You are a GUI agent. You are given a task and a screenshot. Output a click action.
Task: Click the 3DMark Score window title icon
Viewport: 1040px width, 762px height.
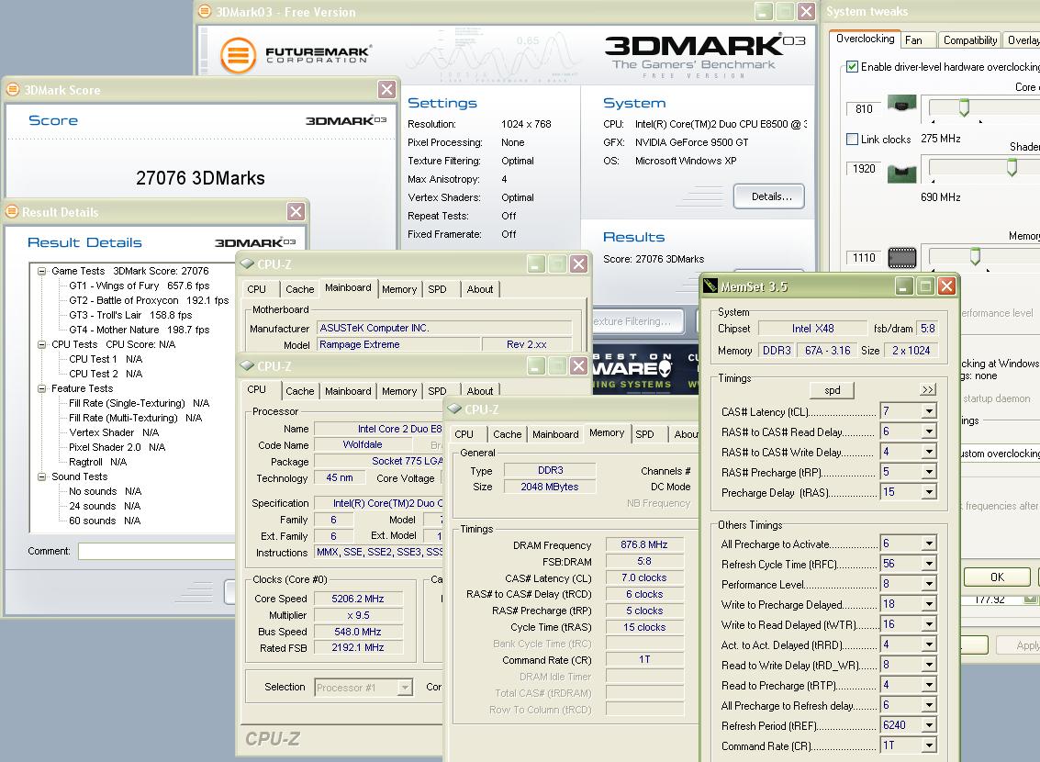[x=13, y=89]
